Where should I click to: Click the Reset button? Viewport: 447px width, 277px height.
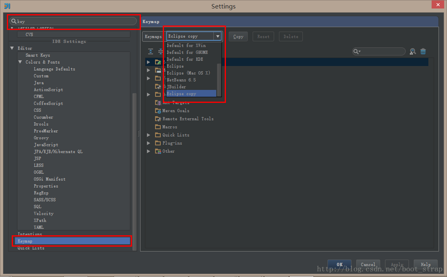coord(264,36)
